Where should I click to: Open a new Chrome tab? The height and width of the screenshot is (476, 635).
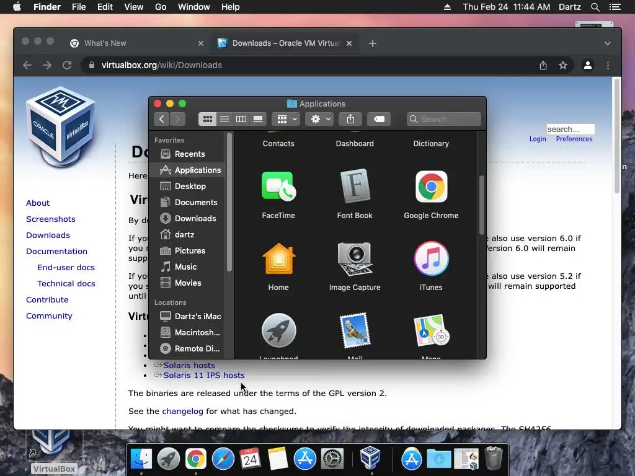(373, 43)
